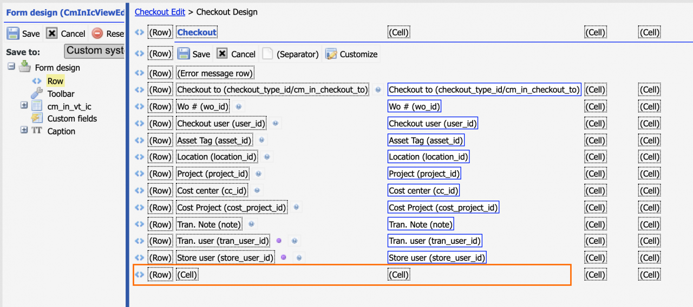
Task: Select the (Error message row) cell
Action: (x=215, y=73)
